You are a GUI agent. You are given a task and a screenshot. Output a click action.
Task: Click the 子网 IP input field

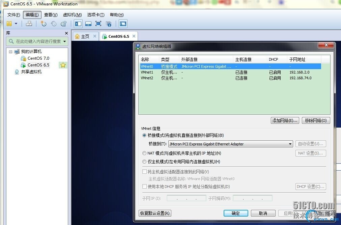point(187,198)
